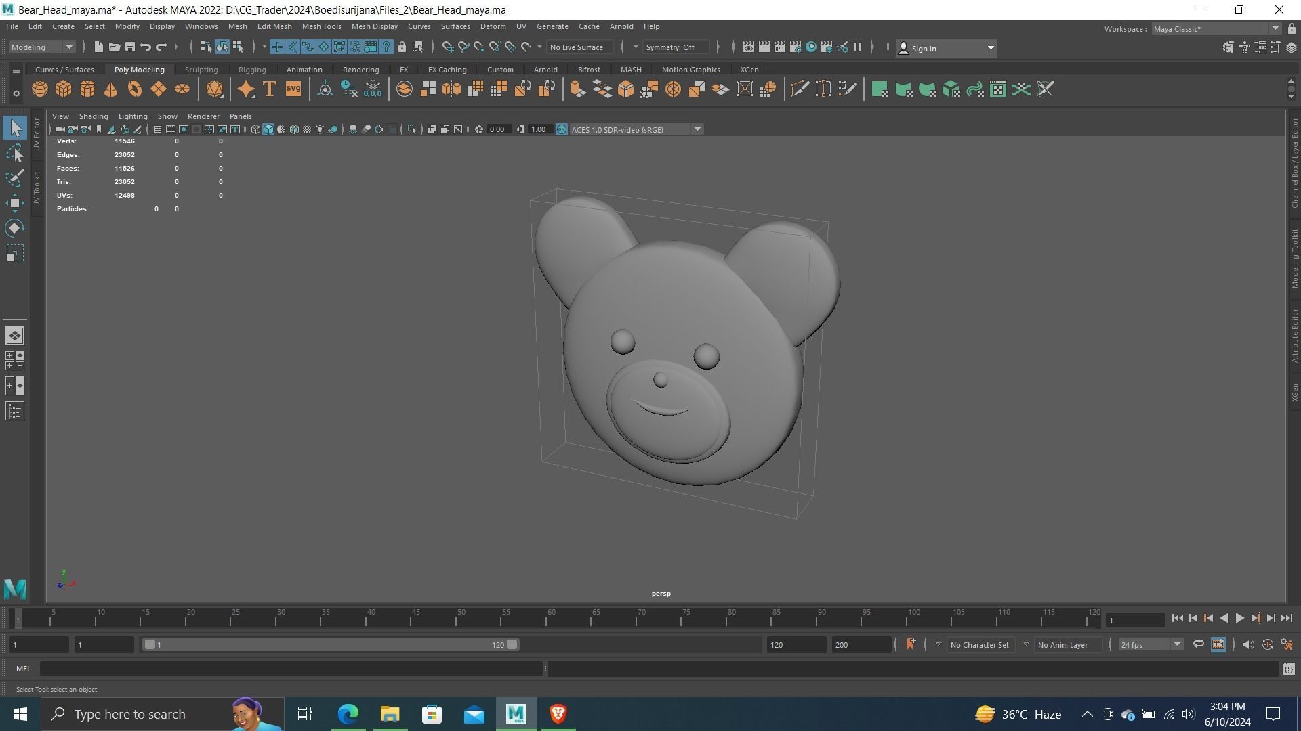This screenshot has height=731, width=1301.
Task: Open the Render Settings icon
Action: tap(795, 47)
